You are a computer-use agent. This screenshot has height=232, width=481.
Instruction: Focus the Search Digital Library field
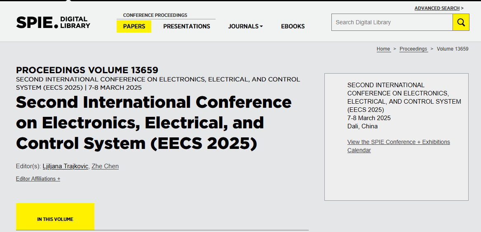(x=392, y=22)
